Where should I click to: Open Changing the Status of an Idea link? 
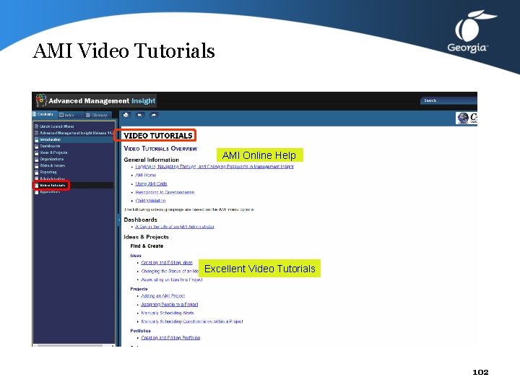pos(170,272)
